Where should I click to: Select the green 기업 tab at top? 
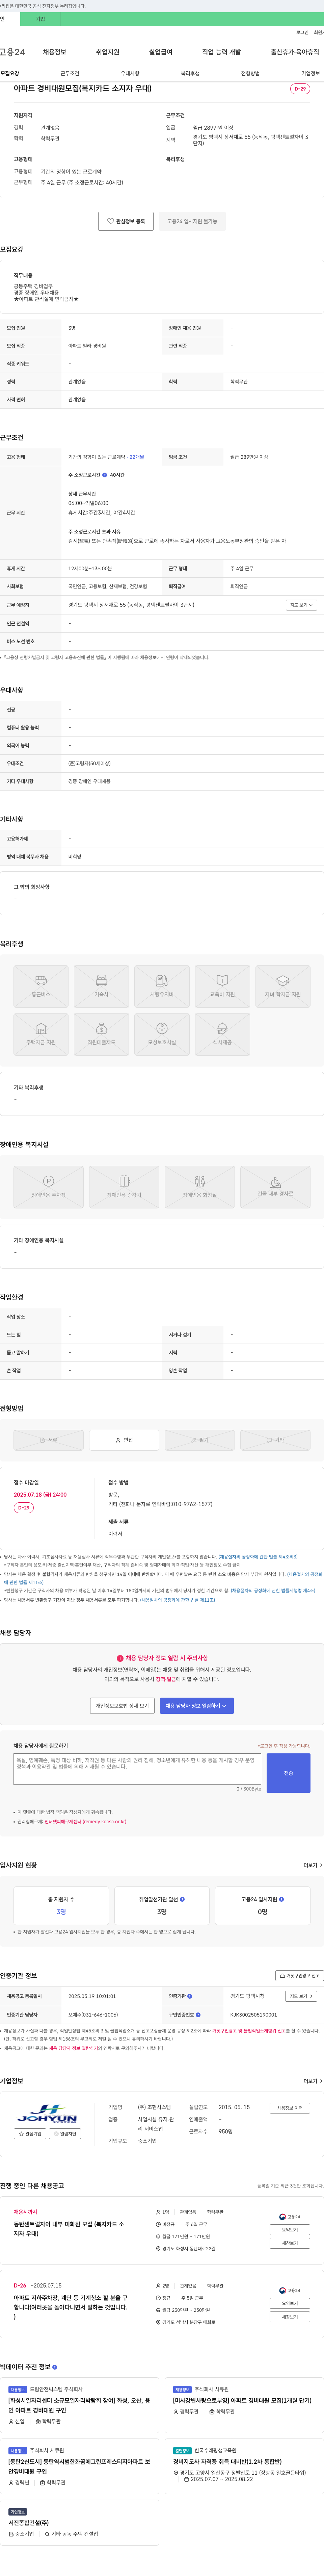coord(40,19)
